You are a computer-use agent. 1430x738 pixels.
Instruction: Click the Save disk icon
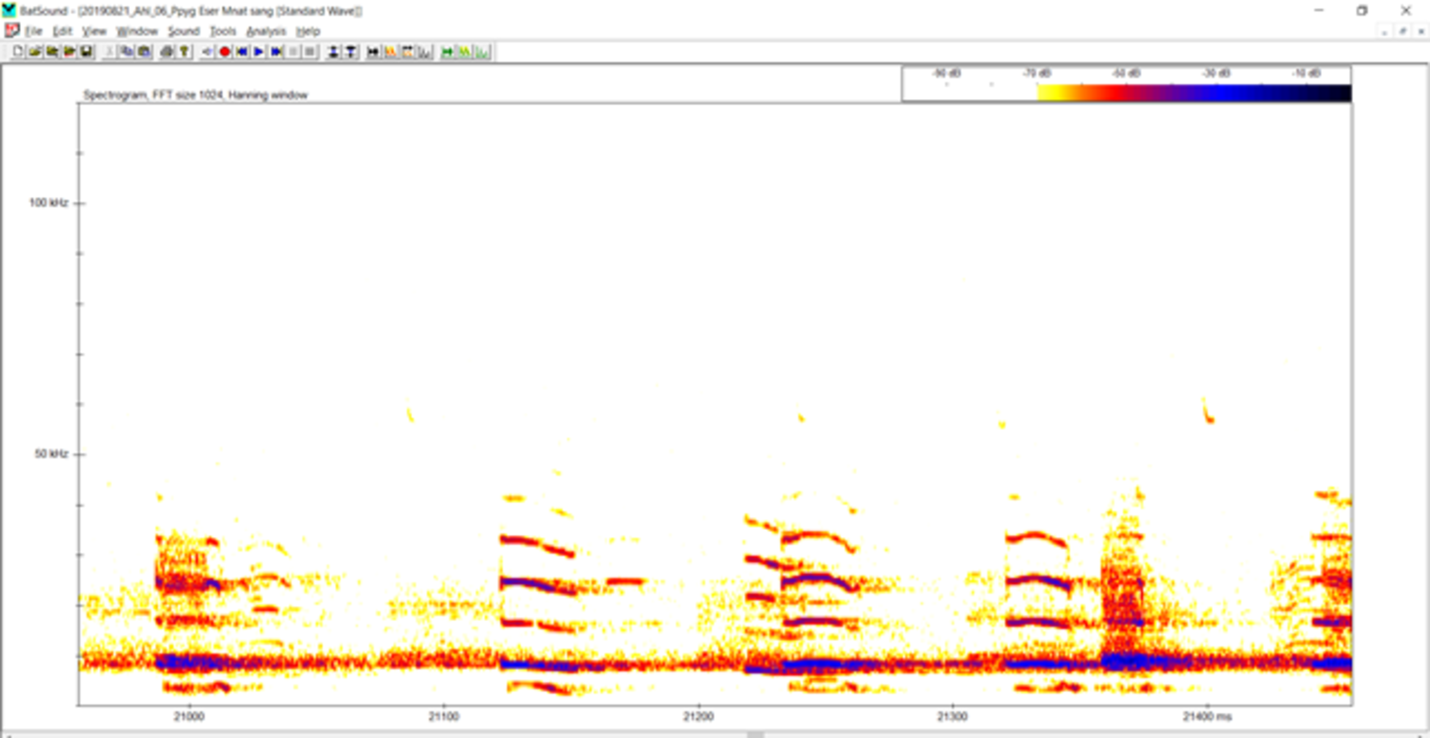(x=87, y=52)
